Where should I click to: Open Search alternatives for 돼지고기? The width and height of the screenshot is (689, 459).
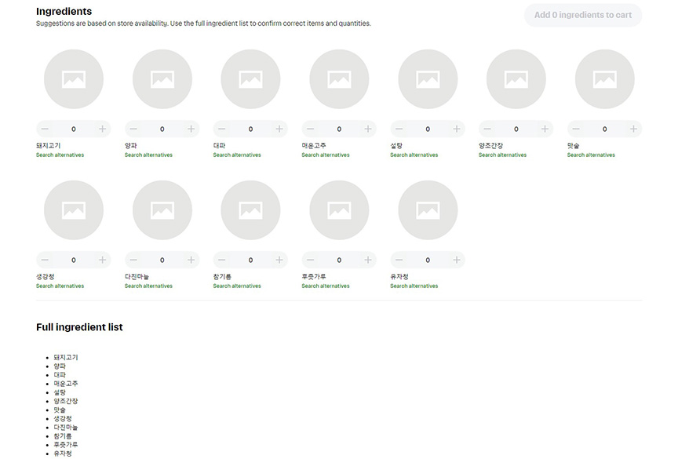pyautogui.click(x=60, y=155)
